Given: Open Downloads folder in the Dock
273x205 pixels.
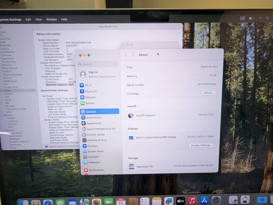Looking at the screenshot, I should coord(262,199).
